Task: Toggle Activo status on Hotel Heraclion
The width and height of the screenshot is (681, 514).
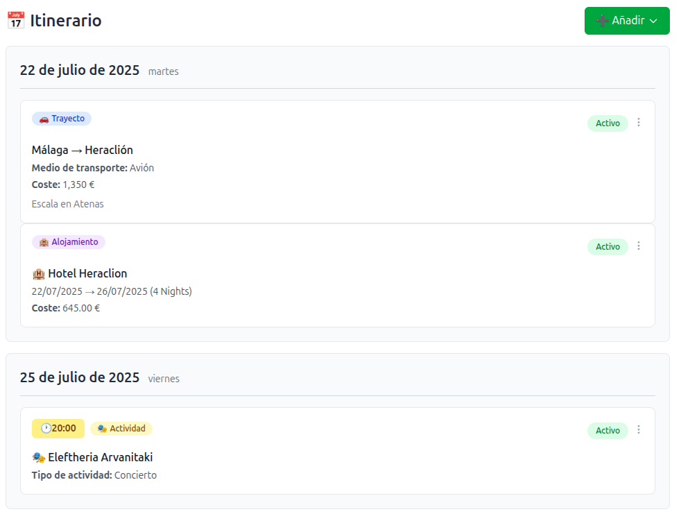Action: [607, 247]
